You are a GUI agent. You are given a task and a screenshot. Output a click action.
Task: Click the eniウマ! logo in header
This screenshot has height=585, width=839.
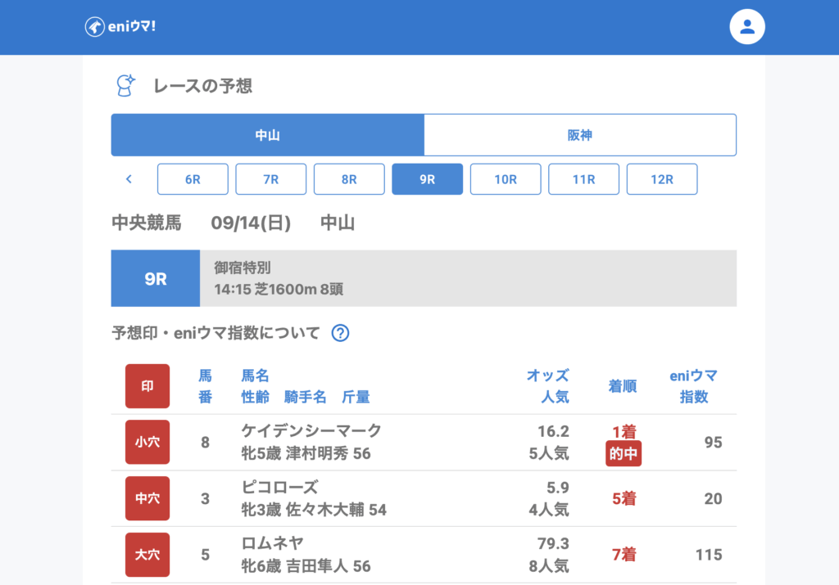point(120,27)
